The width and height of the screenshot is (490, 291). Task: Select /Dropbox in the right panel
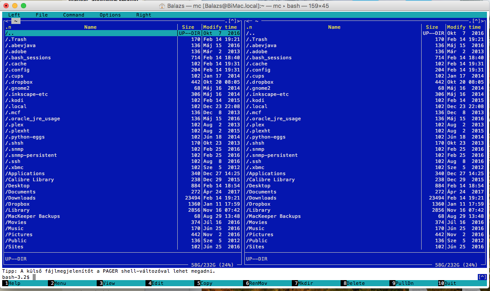(365, 204)
